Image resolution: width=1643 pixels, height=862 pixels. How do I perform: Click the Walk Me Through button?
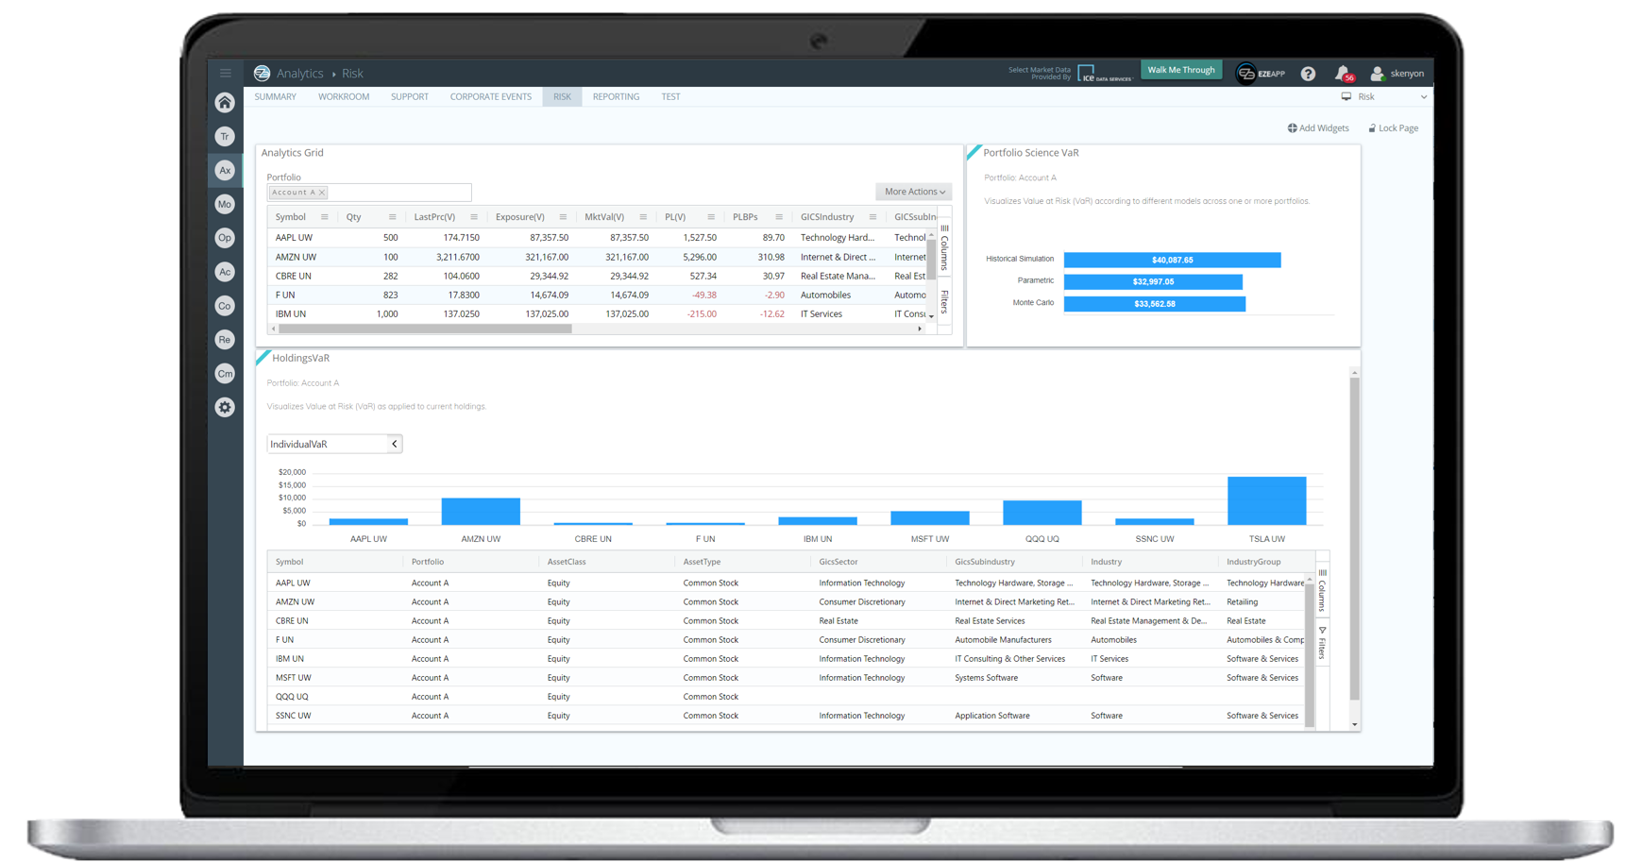click(x=1181, y=70)
